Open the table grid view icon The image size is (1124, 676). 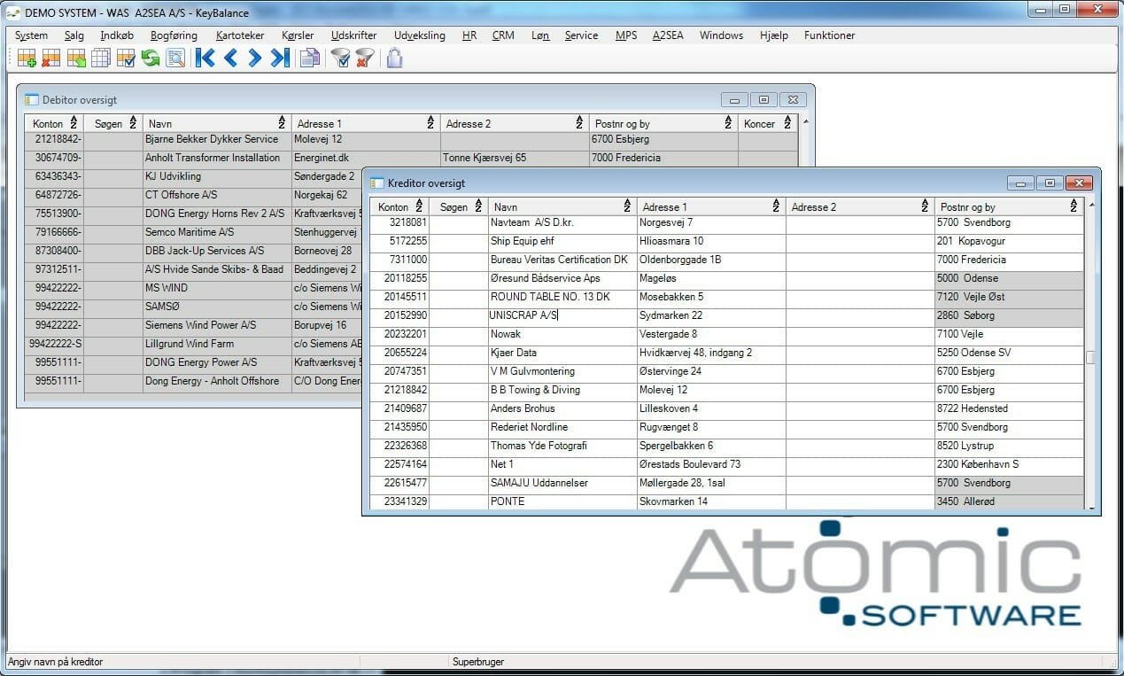click(100, 56)
